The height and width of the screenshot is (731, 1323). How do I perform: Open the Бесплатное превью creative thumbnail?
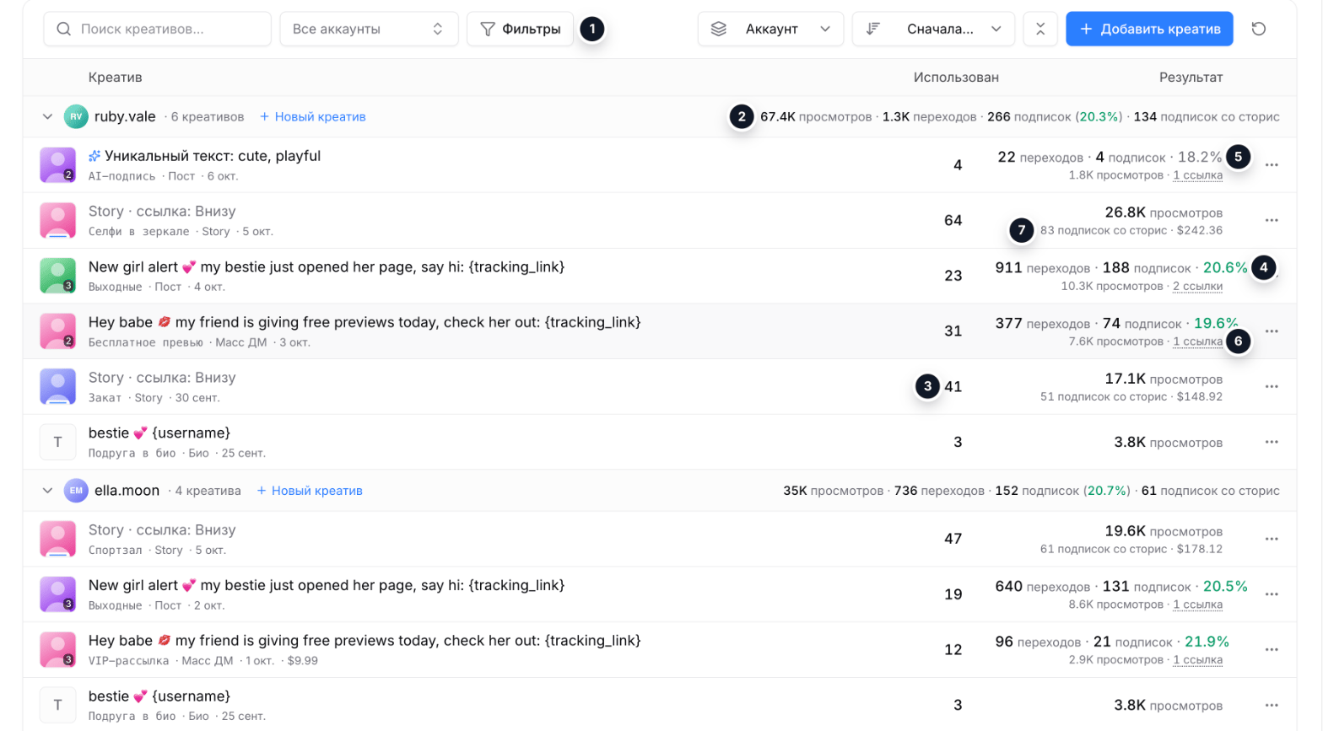pos(57,331)
